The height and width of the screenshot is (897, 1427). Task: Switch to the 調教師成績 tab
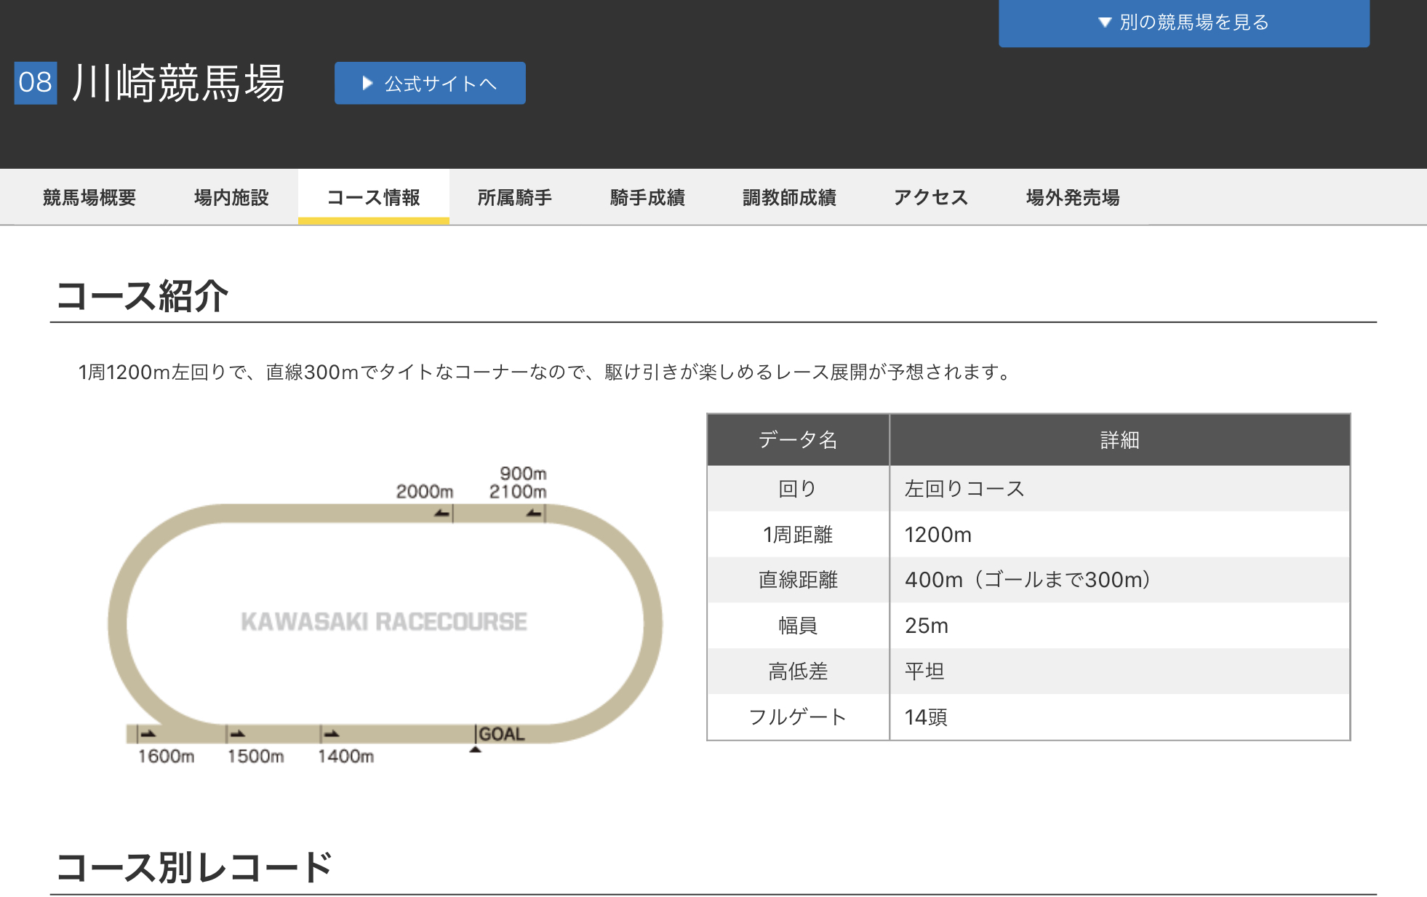[x=789, y=197]
